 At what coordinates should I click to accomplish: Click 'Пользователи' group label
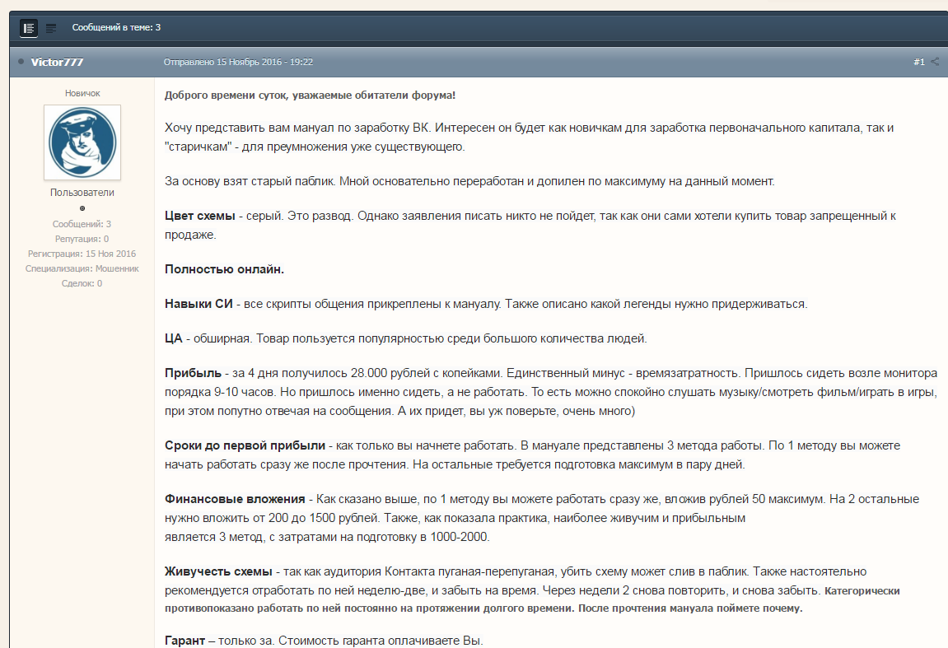coord(82,192)
